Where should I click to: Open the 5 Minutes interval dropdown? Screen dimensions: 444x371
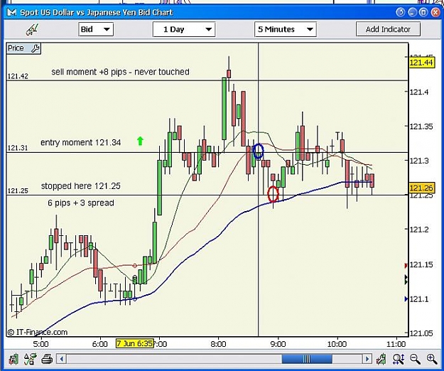pyautogui.click(x=286, y=29)
